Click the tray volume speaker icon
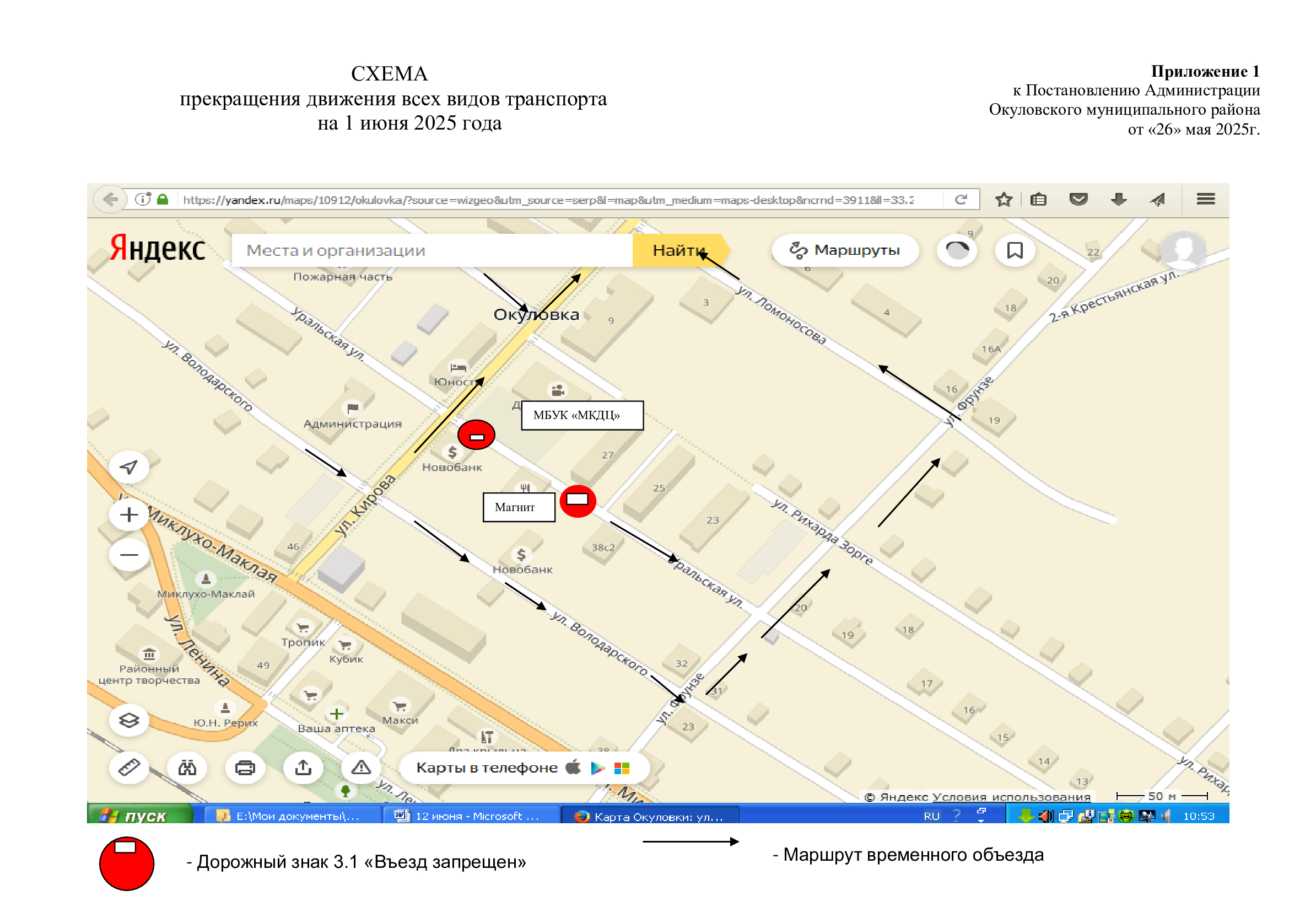Image resolution: width=1289 pixels, height=912 pixels. point(1167,816)
